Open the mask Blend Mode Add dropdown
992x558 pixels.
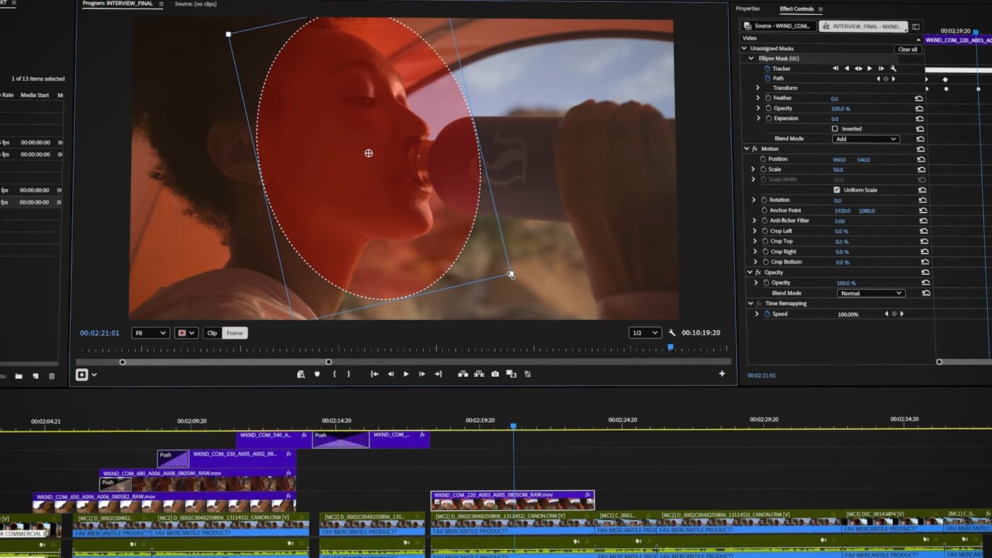[865, 139]
